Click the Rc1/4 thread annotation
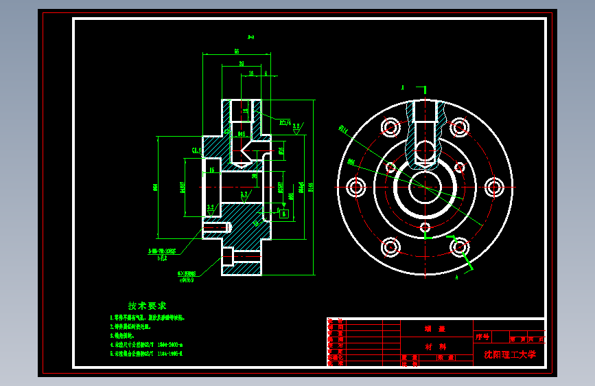 click(285, 123)
